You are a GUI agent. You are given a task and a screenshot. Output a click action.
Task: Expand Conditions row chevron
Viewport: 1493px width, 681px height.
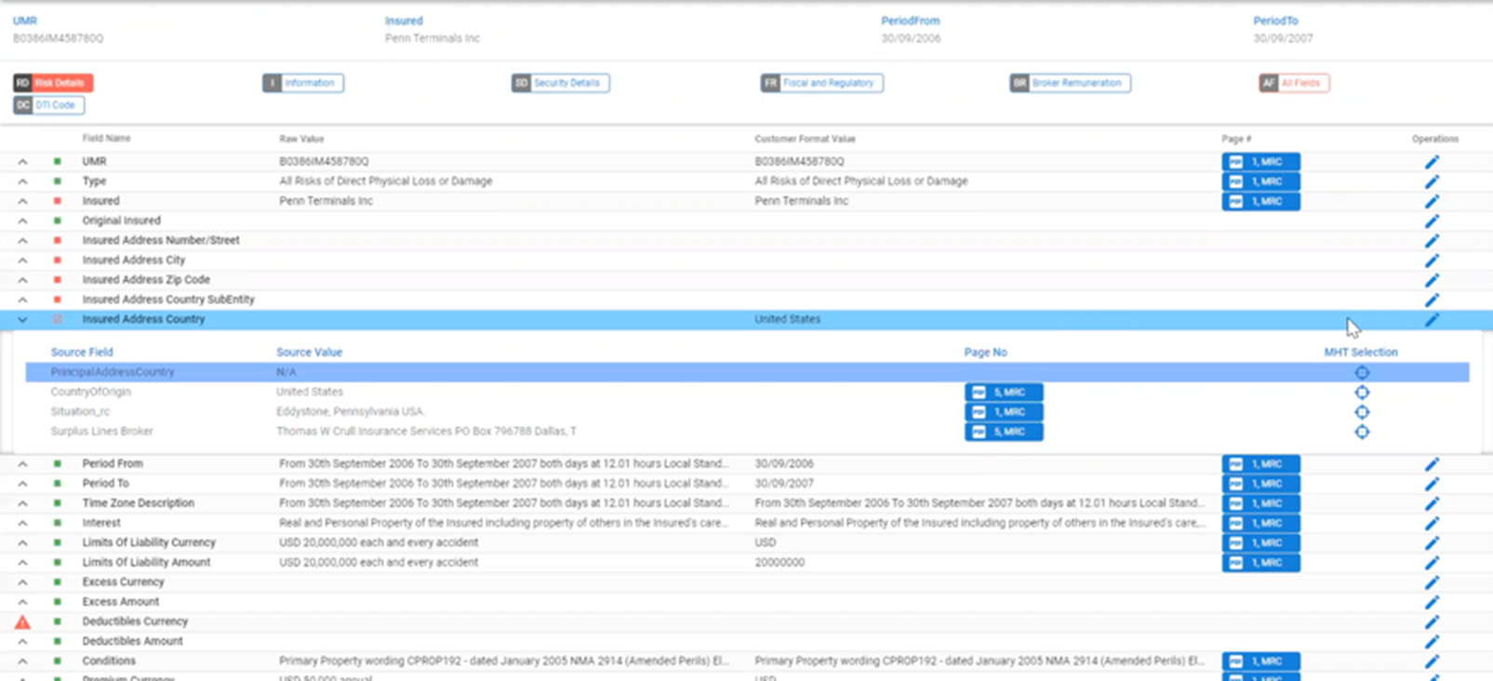[x=22, y=661]
